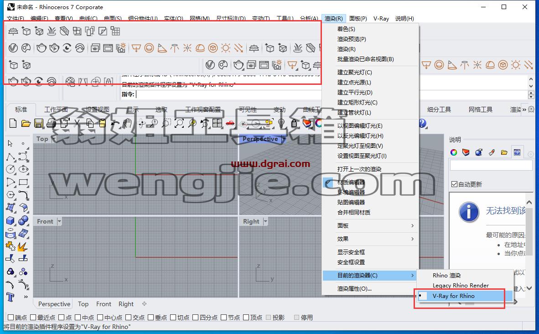Select the arrow pointer tool
Viewport: 539px width, 334px height.
[x=10, y=143]
